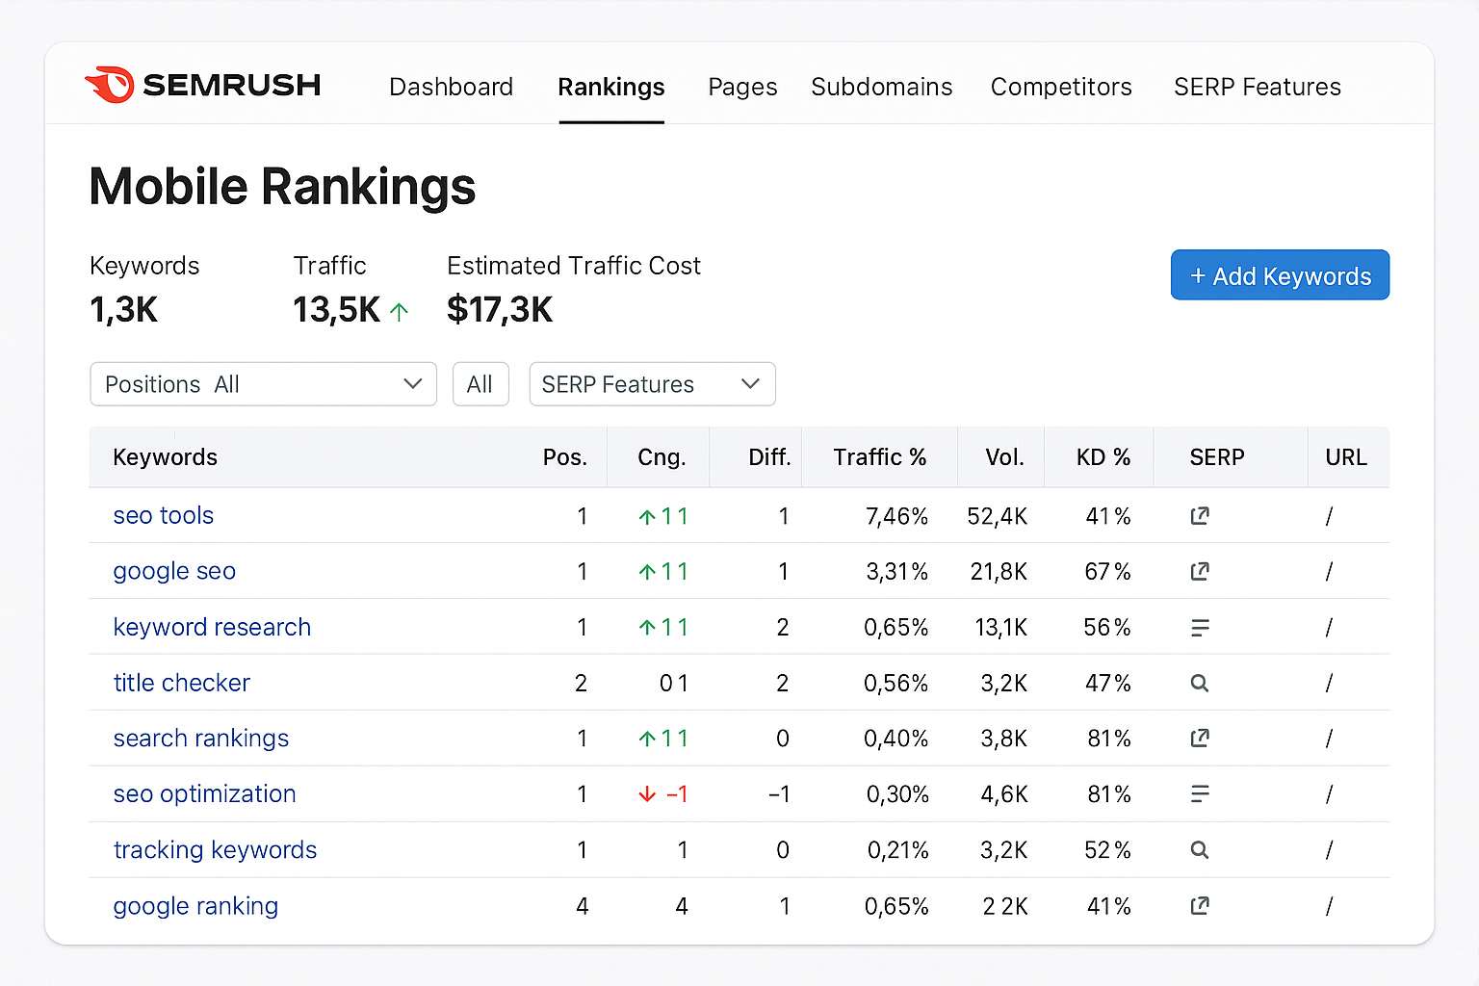The width and height of the screenshot is (1479, 986).
Task: Click 7,46% traffic value
Action: click(896, 517)
